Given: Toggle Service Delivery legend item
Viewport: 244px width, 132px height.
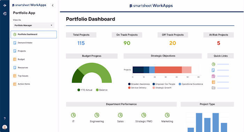Looking at the screenshot, I should [x=137, y=88].
